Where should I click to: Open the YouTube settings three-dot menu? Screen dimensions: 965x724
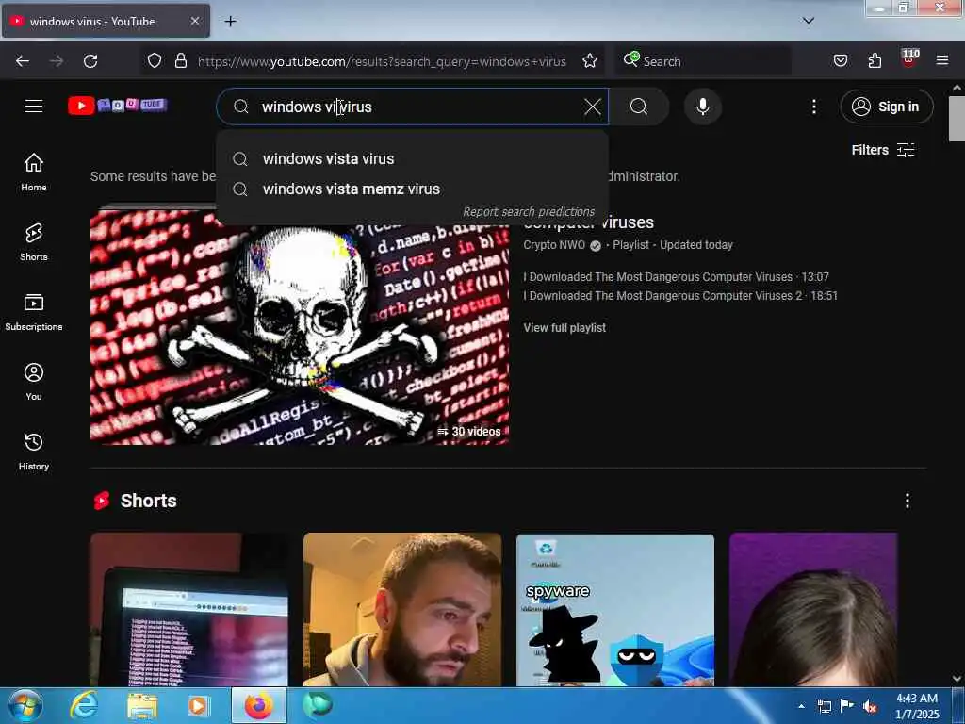[x=813, y=107]
